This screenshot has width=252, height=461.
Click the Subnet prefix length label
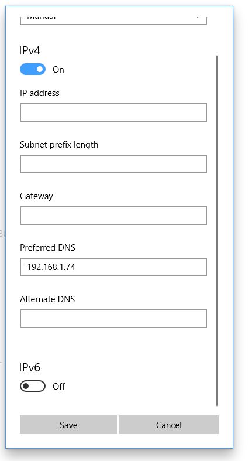click(59, 145)
